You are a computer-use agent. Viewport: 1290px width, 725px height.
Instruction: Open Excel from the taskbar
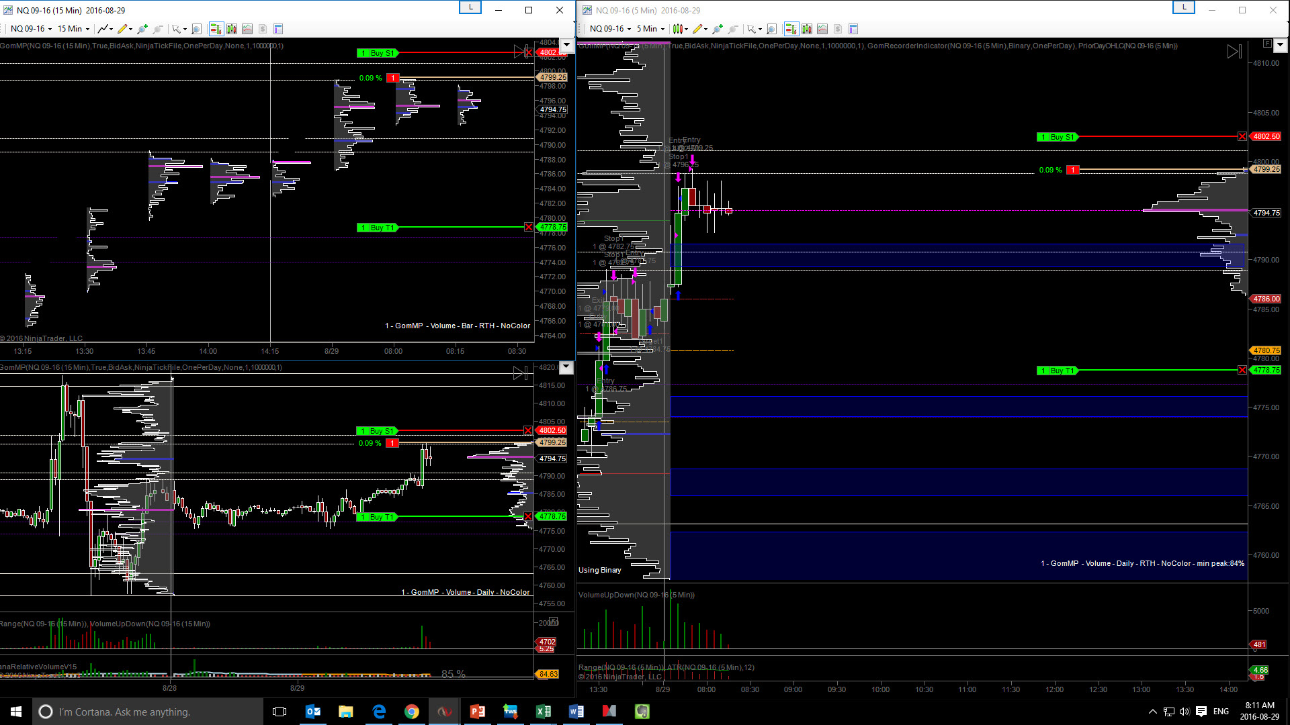tap(544, 712)
